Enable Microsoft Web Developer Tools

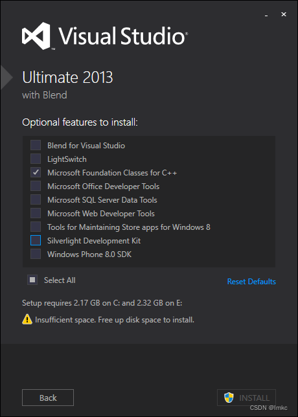36,213
